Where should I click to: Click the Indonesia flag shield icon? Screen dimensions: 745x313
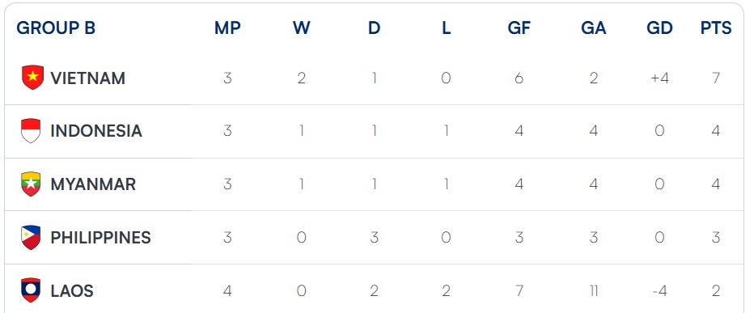(31, 130)
